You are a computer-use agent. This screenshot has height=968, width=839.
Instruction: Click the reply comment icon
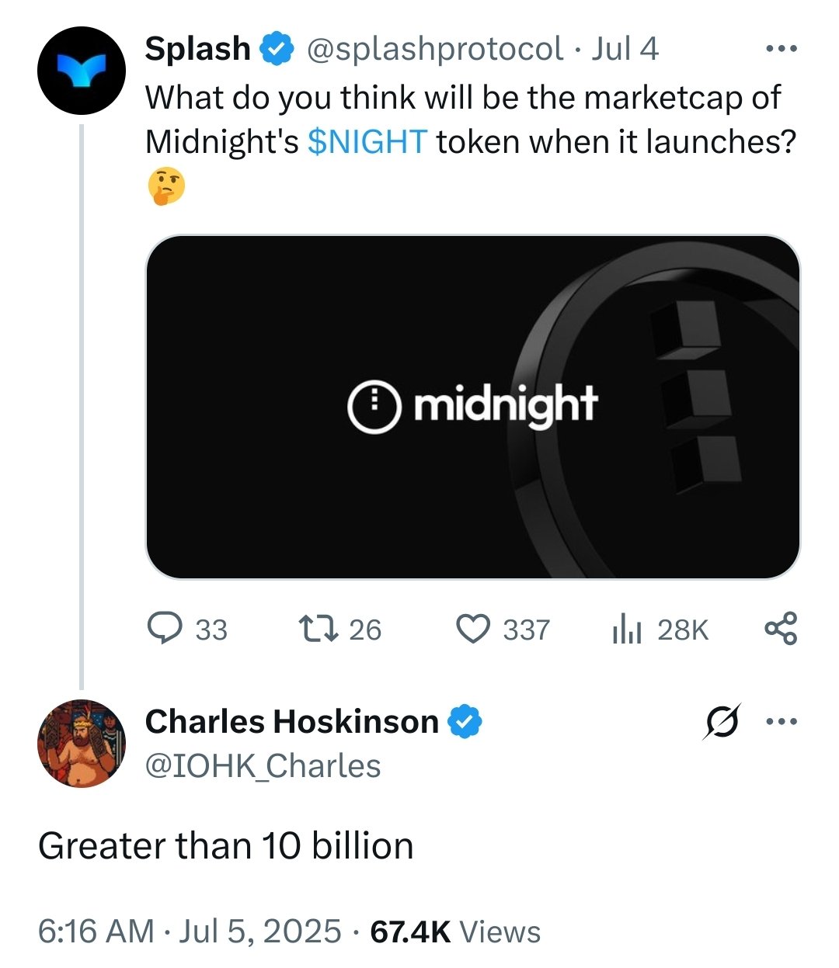pos(165,628)
